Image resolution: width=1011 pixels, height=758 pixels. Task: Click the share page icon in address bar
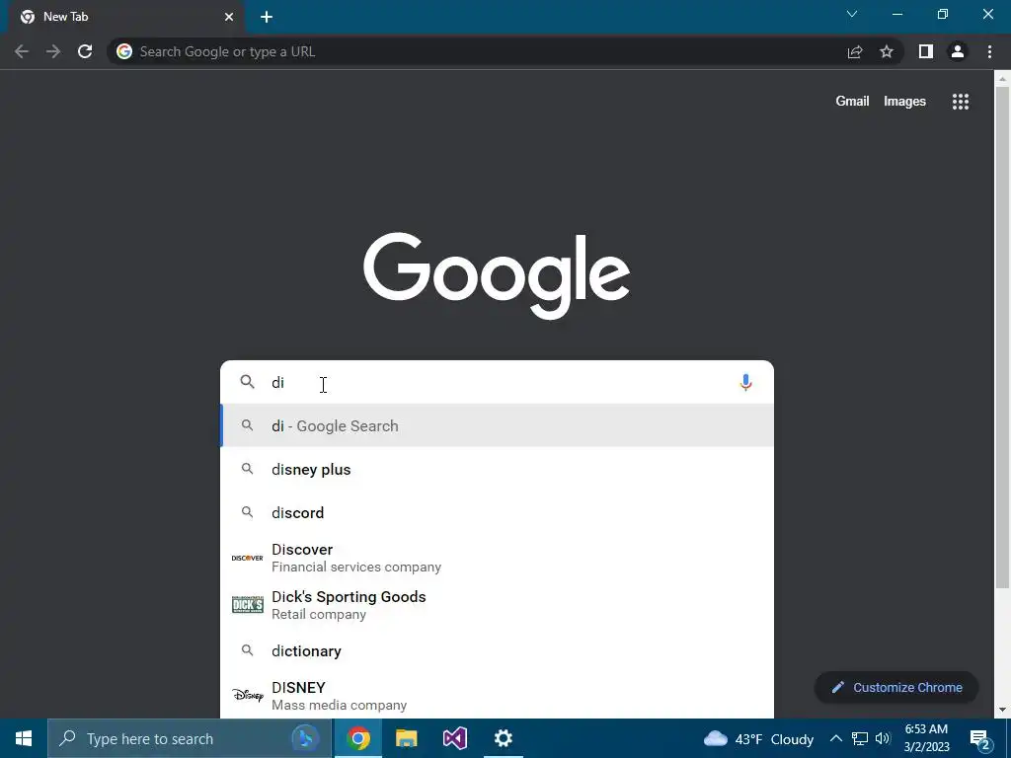coord(855,51)
